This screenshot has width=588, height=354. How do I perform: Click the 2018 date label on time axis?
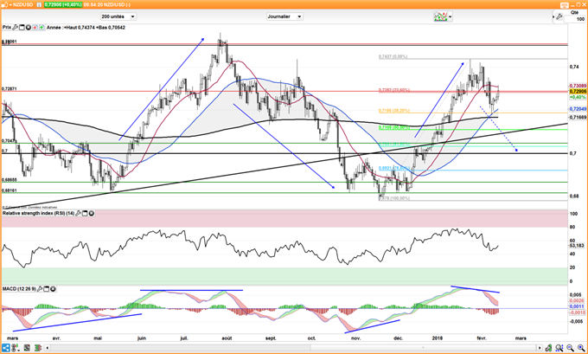point(438,338)
